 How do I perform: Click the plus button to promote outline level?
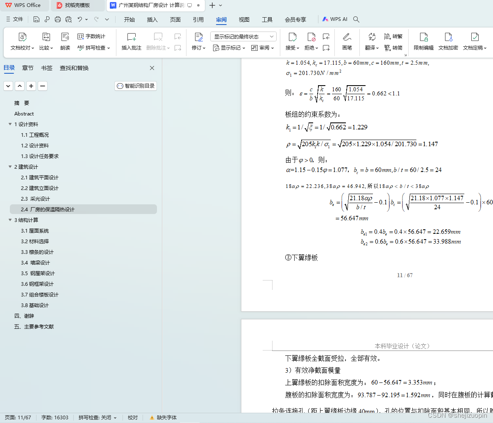[31, 86]
